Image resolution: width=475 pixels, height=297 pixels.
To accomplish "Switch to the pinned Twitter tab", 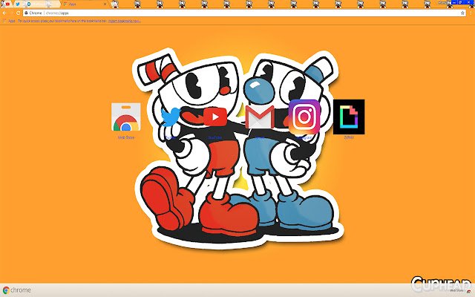I will point(18,4).
